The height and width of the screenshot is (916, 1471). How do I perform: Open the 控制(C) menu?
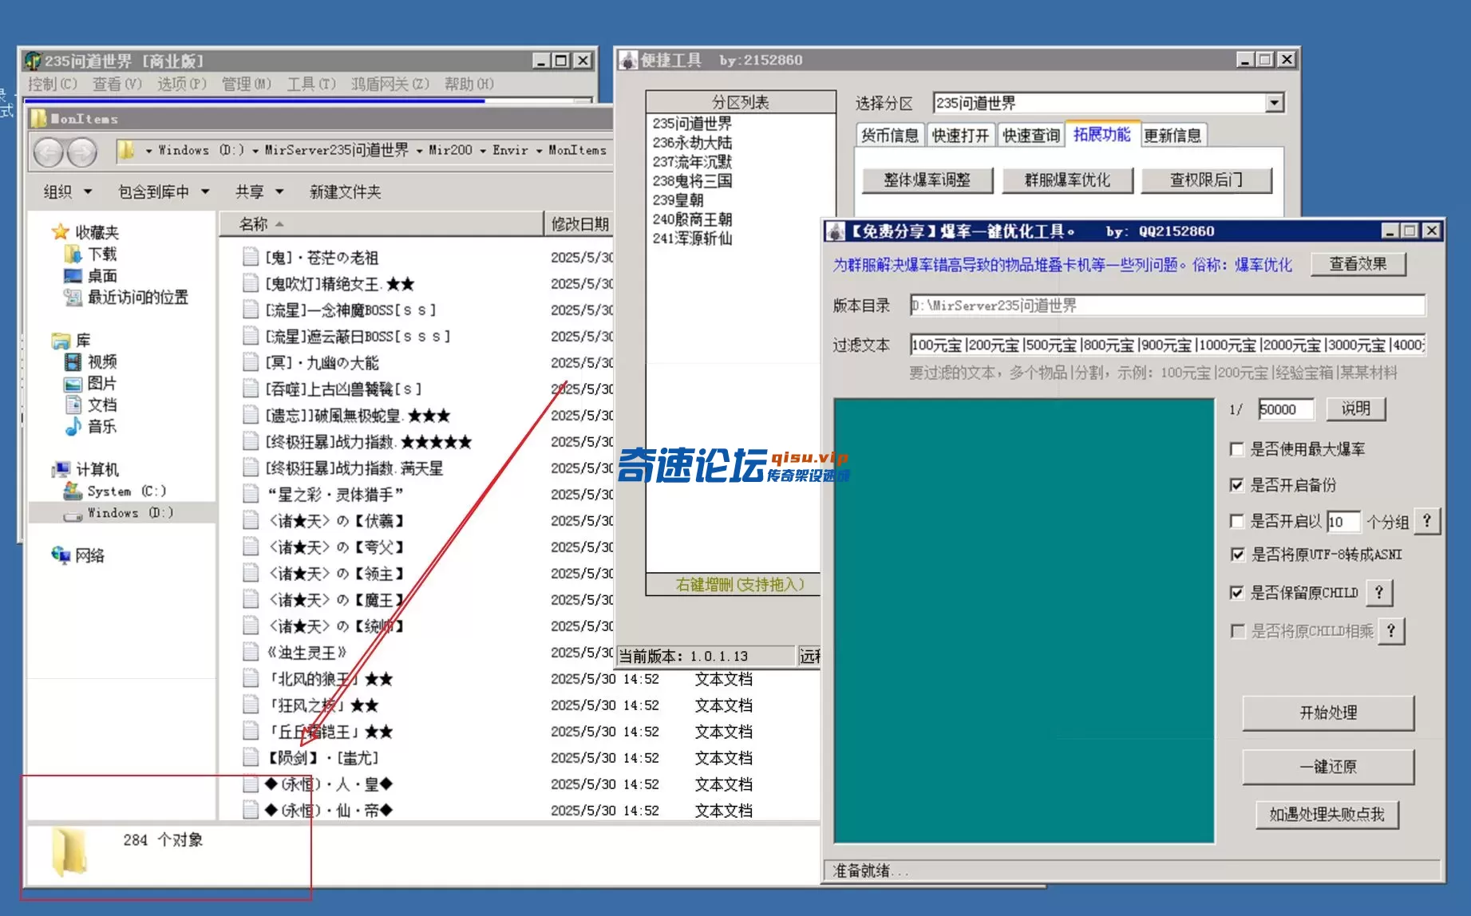point(52,84)
